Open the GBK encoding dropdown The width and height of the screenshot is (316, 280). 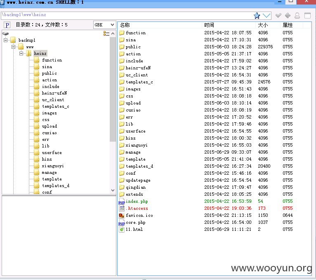coord(104,25)
